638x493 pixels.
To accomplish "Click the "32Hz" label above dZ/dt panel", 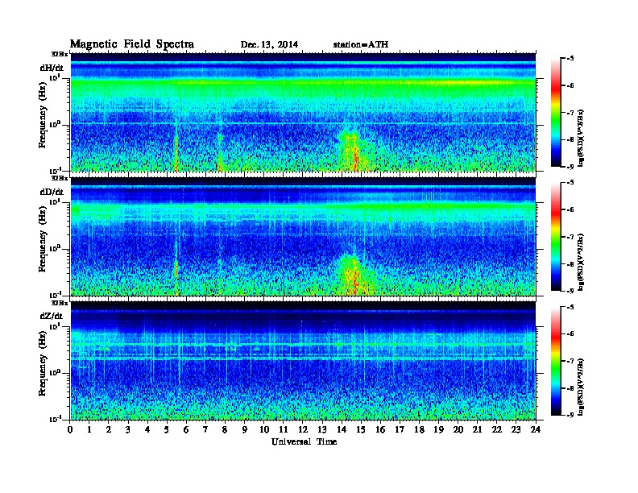I will pyautogui.click(x=60, y=303).
